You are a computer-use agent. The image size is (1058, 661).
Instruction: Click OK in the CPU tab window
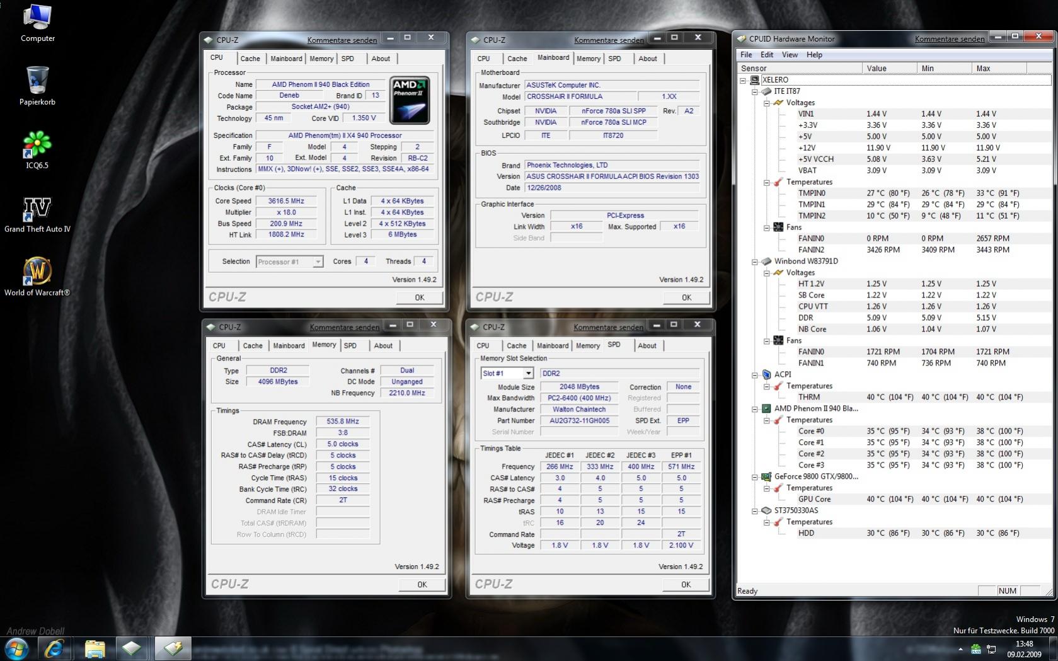(x=420, y=297)
